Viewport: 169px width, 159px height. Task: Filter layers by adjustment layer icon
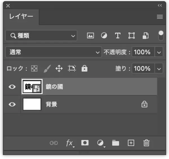click(x=104, y=36)
